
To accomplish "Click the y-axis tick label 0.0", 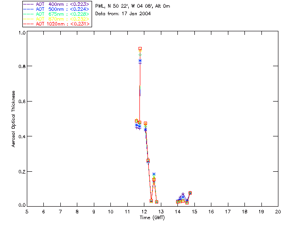I will click(22, 205).
